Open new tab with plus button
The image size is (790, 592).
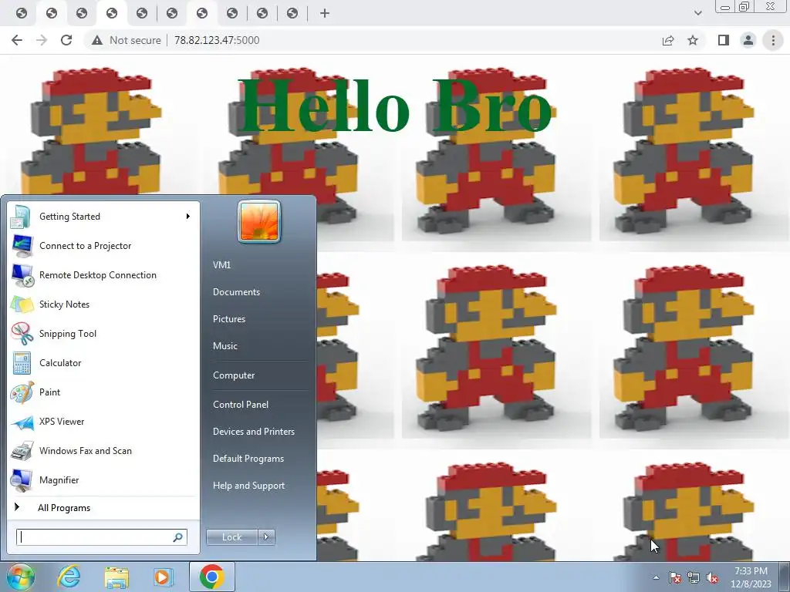tap(325, 13)
